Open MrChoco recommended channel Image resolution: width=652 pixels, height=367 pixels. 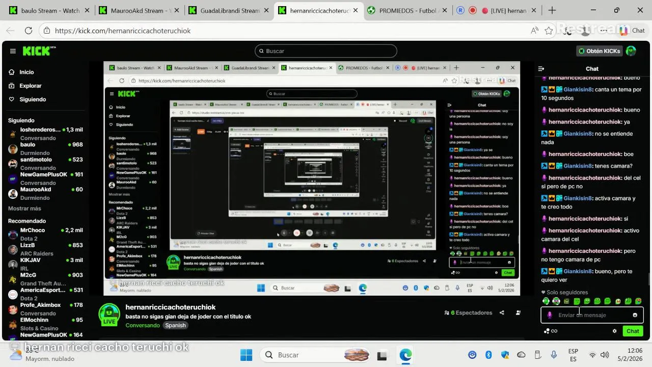[x=45, y=234]
